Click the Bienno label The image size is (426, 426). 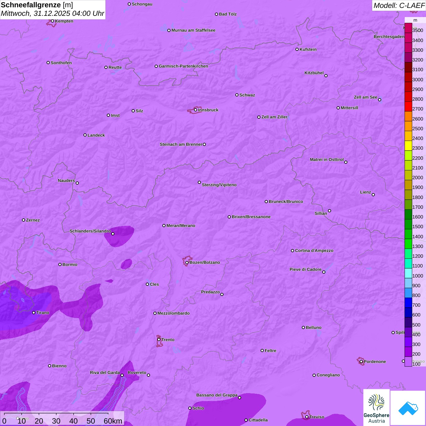[x=59, y=366]
